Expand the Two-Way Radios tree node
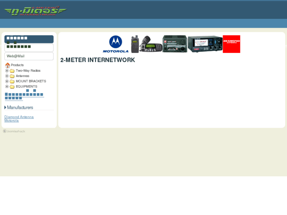The height and width of the screenshot is (215, 287). point(7,71)
